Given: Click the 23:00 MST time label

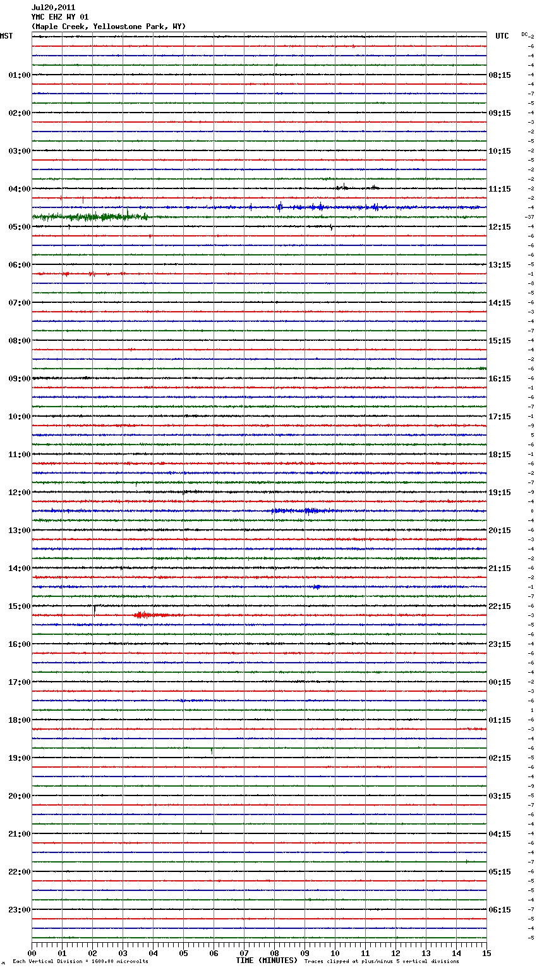Looking at the screenshot, I should coord(20,910).
